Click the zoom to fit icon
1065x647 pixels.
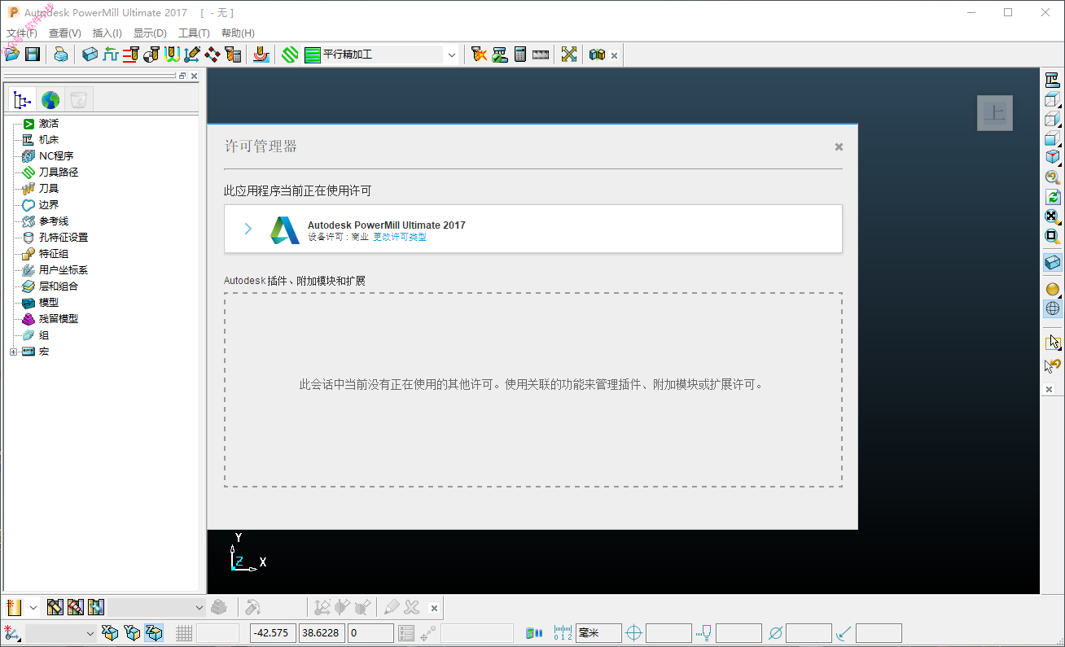point(1052,216)
